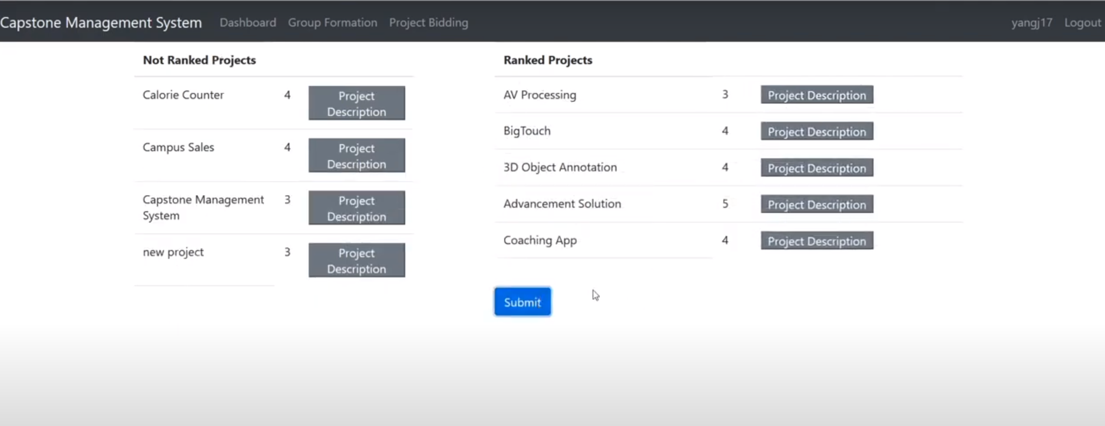Select Campus Sales project name
1105x426 pixels.
click(178, 147)
